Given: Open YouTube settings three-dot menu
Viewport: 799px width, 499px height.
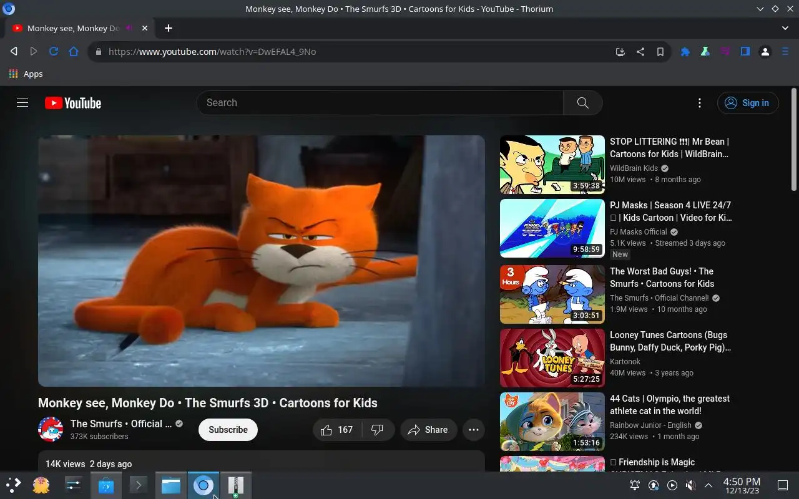Looking at the screenshot, I should tap(700, 103).
